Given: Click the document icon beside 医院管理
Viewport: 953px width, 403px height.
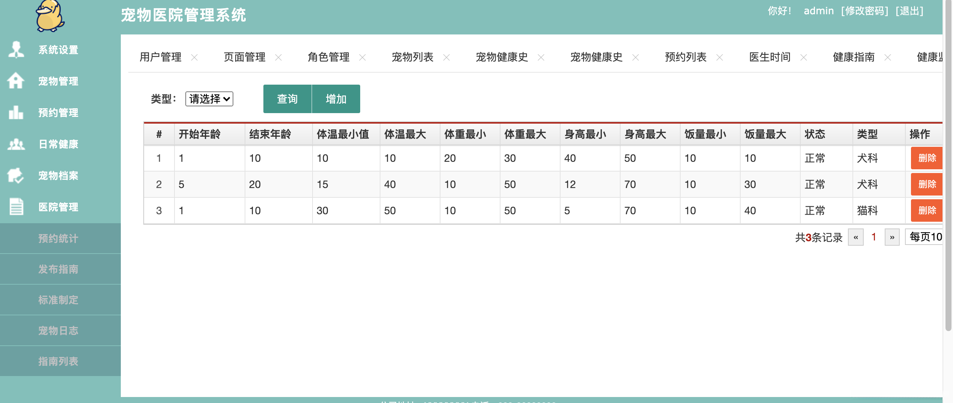Looking at the screenshot, I should 16,207.
